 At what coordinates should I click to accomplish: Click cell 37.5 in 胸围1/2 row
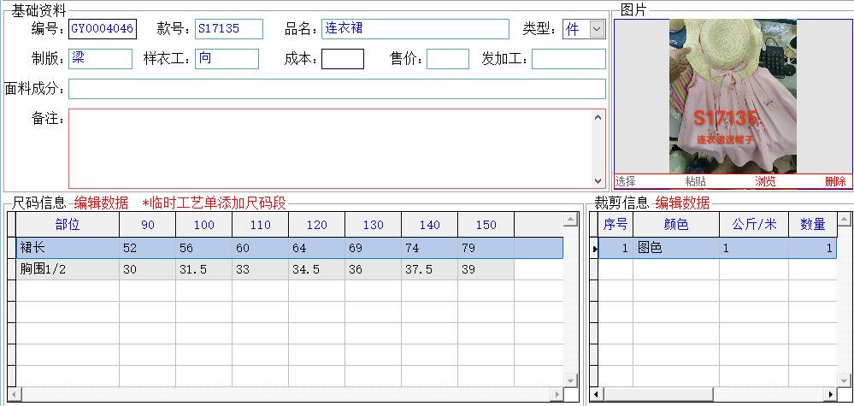pyautogui.click(x=430, y=269)
